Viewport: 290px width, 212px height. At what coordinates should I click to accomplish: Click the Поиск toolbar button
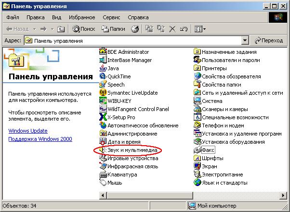[83, 29]
